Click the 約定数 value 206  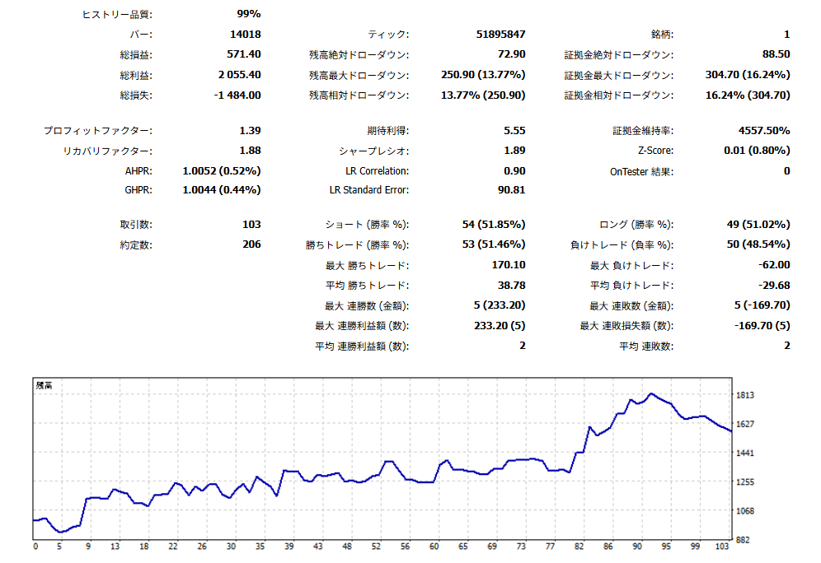click(x=251, y=244)
